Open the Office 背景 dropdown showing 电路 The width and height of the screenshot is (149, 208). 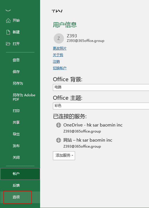[101, 87]
